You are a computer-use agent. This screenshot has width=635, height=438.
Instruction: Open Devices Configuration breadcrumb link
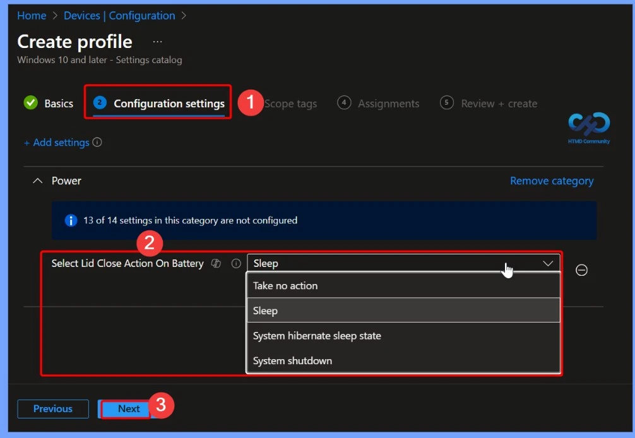(x=119, y=15)
